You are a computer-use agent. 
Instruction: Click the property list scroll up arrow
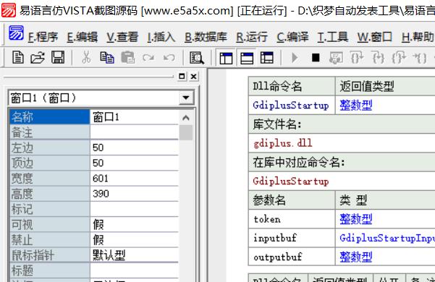click(186, 118)
